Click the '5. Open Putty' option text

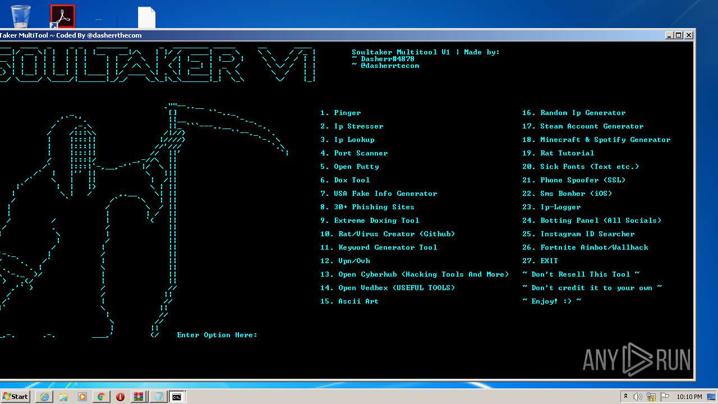pos(349,167)
